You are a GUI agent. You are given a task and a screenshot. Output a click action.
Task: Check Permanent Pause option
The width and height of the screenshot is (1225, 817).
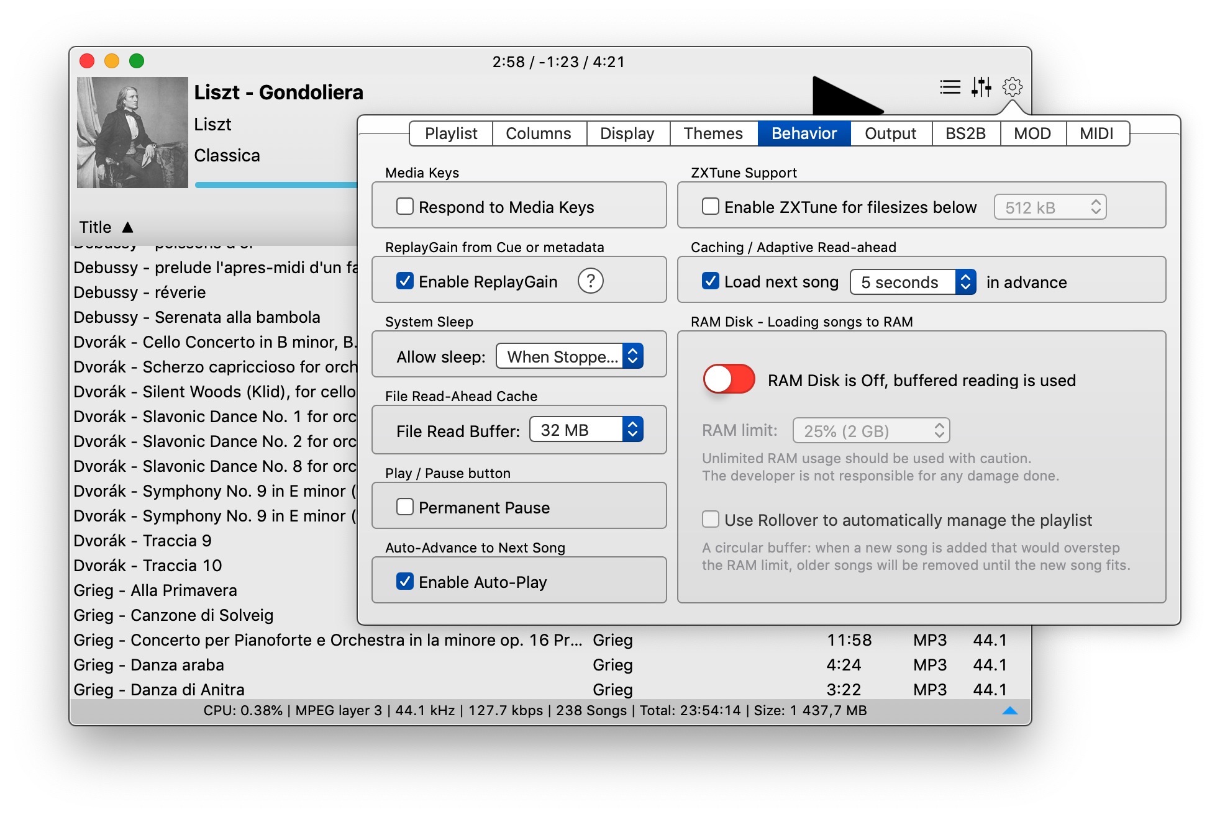pos(405,507)
